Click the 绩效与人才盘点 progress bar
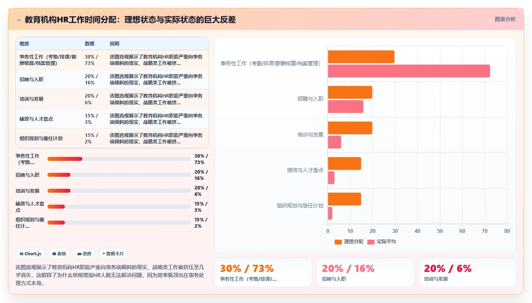This screenshot has width=532, height=303. click(119, 207)
